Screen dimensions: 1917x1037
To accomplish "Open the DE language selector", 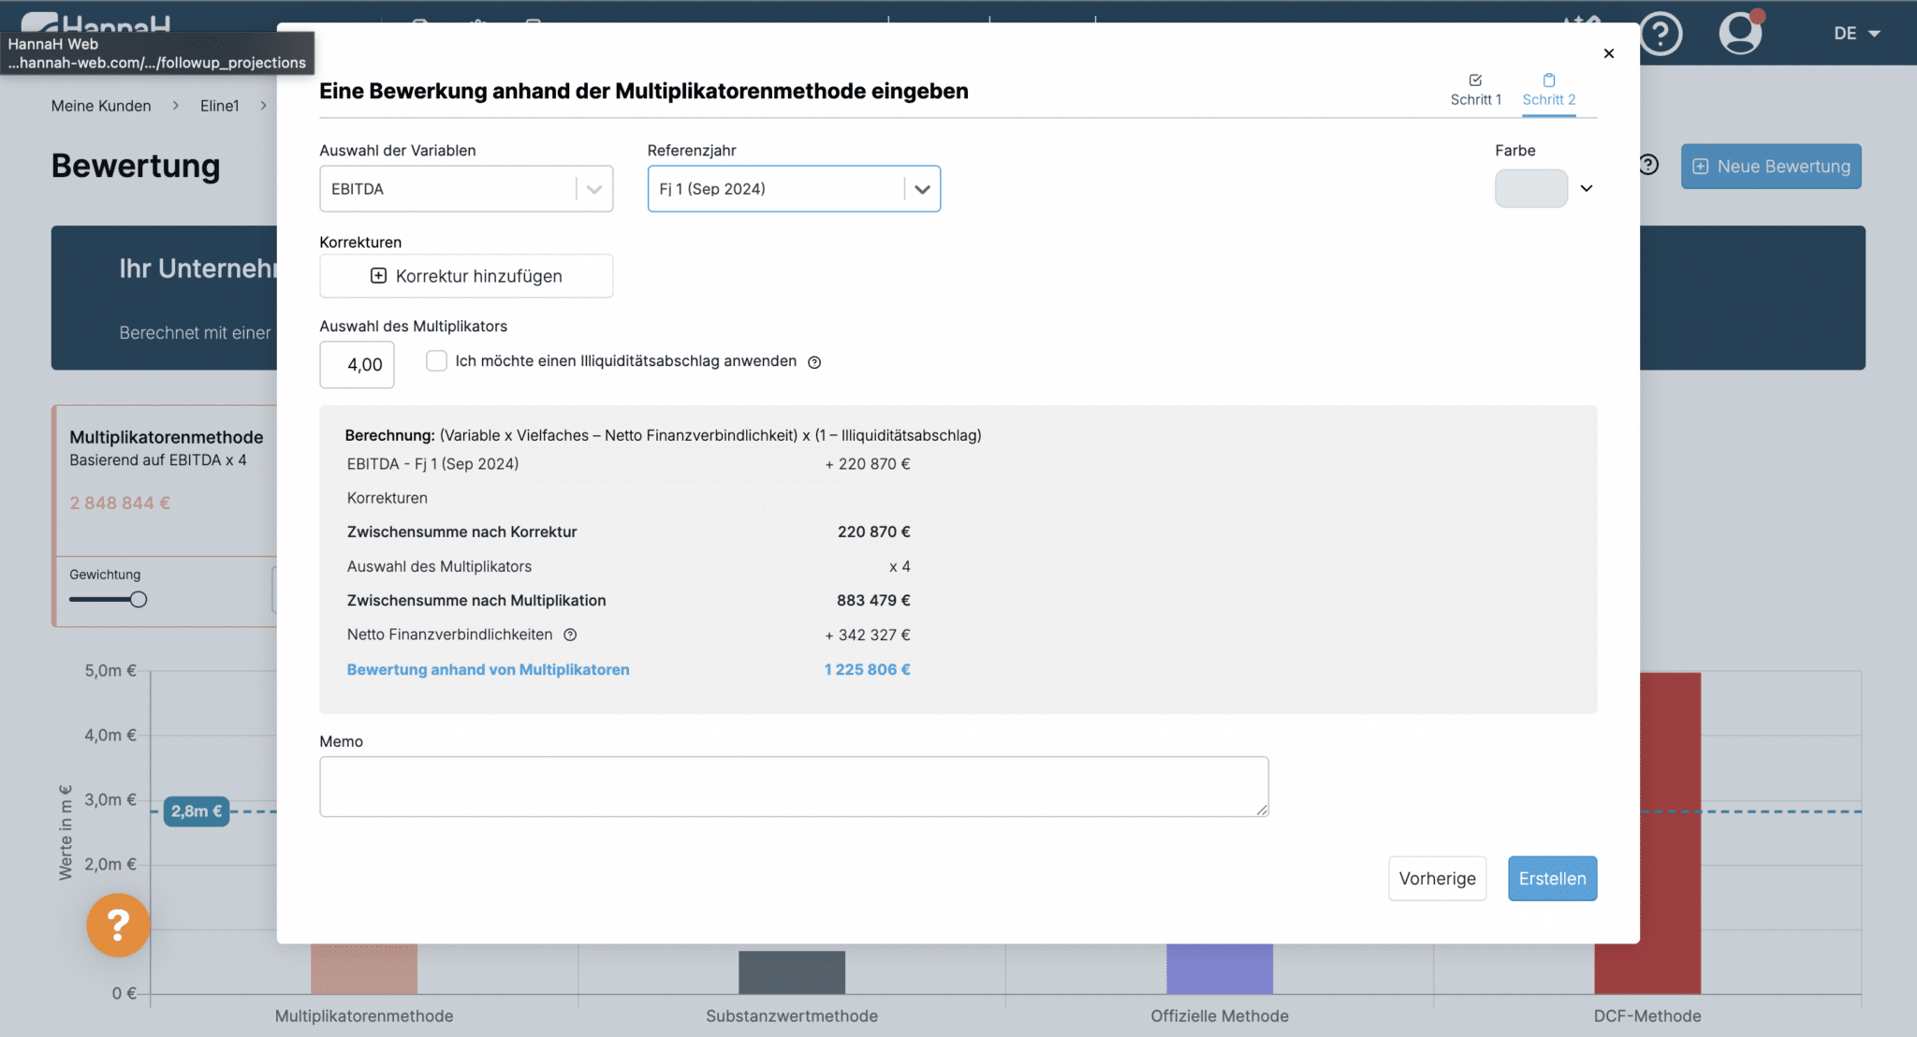I will (1856, 34).
